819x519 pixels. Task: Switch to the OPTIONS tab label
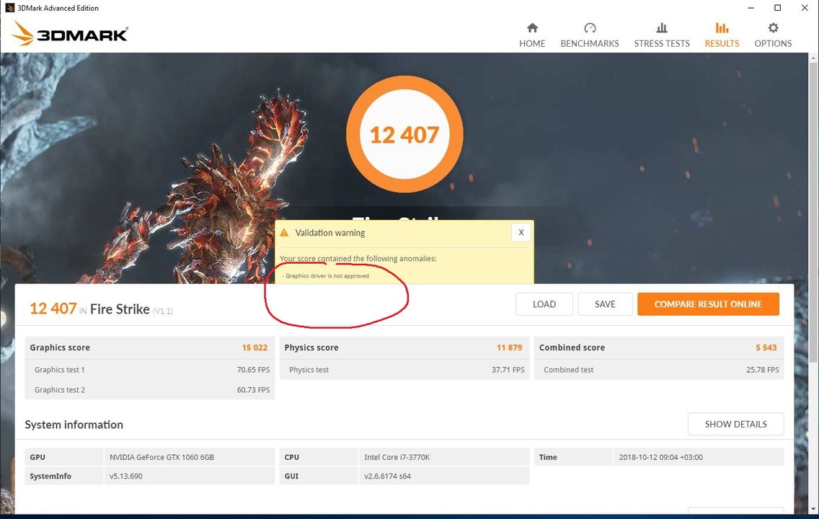tap(773, 43)
